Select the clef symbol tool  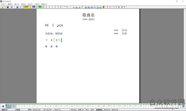point(108,7)
